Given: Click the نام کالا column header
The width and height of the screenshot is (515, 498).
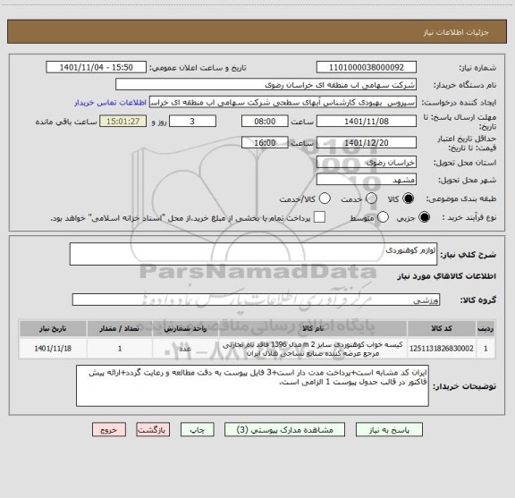Looking at the screenshot, I should click(313, 328).
